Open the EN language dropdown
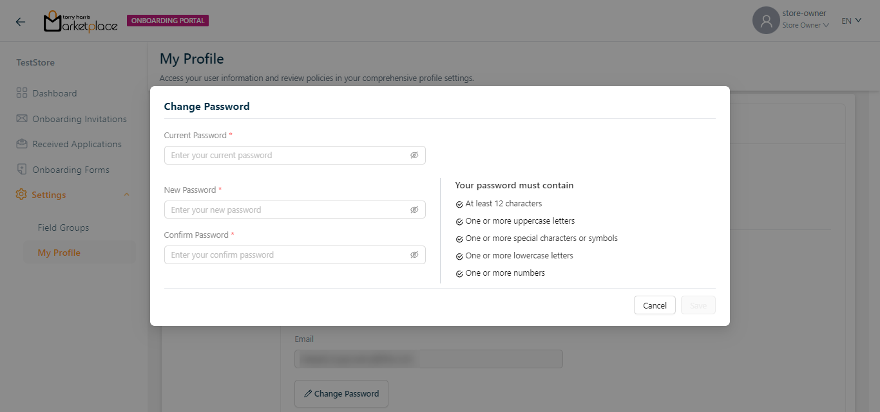 point(851,21)
